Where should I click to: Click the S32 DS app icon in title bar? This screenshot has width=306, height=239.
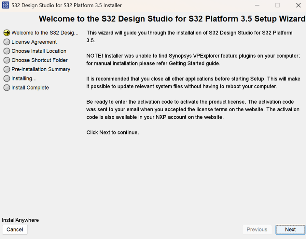pyautogui.click(x=6, y=5)
